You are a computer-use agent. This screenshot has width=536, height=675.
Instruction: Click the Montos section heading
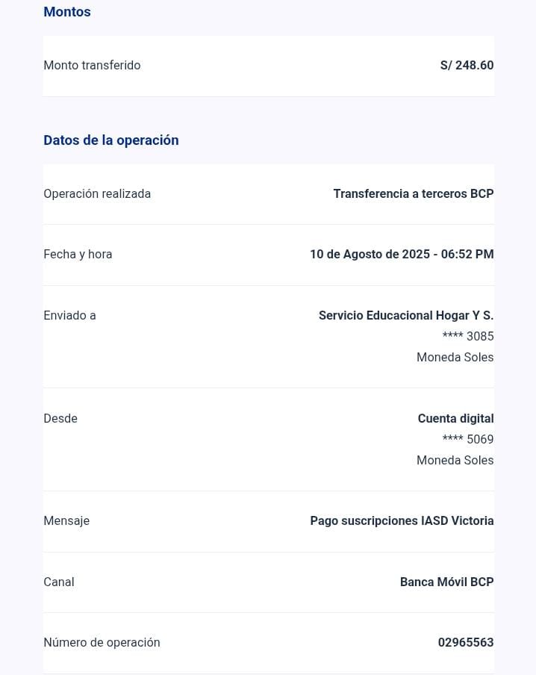point(67,12)
